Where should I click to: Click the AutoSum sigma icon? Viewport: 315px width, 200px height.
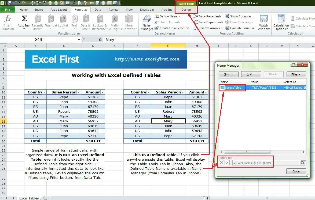24,19
